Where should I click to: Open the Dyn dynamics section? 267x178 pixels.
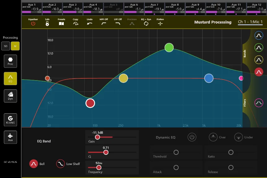[11, 96]
